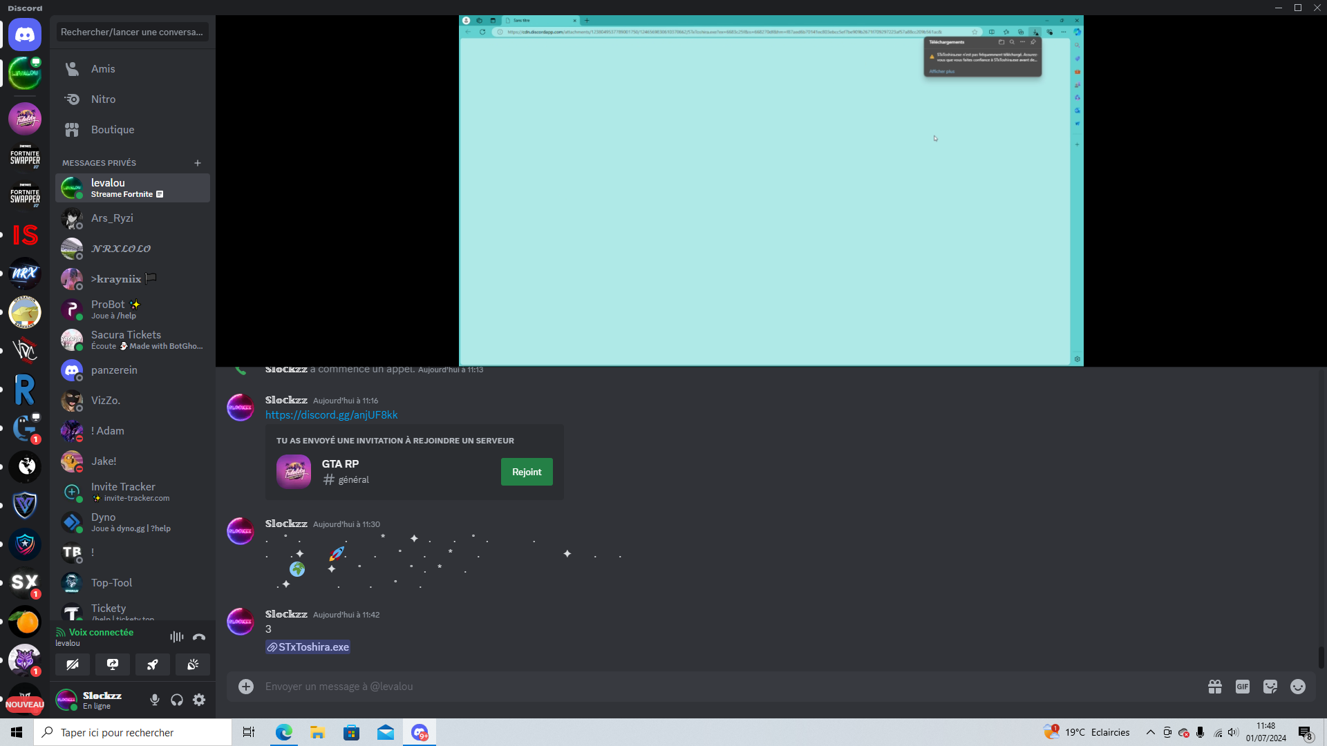
Task: Open the sticker picker
Action: pos(1270,687)
